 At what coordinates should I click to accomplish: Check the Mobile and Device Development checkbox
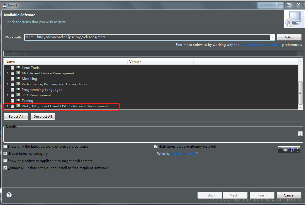click(x=12, y=73)
